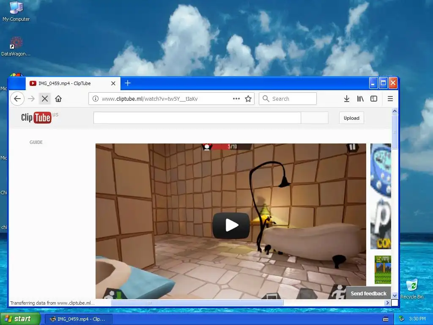Viewport: 433px width, 325px height.
Task: Click the system tray network icon
Action: click(x=402, y=319)
